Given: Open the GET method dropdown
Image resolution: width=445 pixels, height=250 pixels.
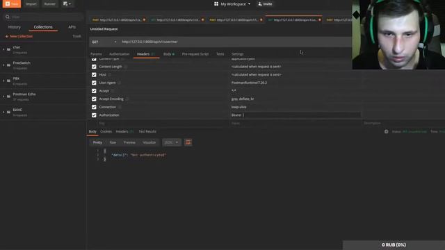Looking at the screenshot, I should pos(104,42).
